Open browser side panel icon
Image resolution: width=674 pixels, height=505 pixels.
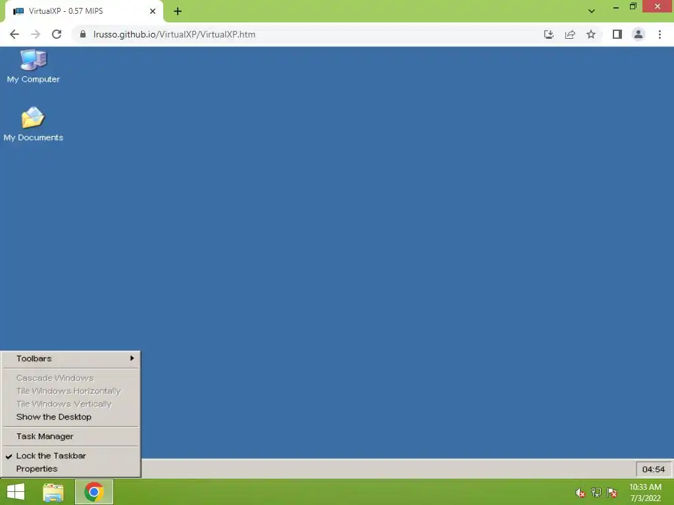[x=617, y=34]
